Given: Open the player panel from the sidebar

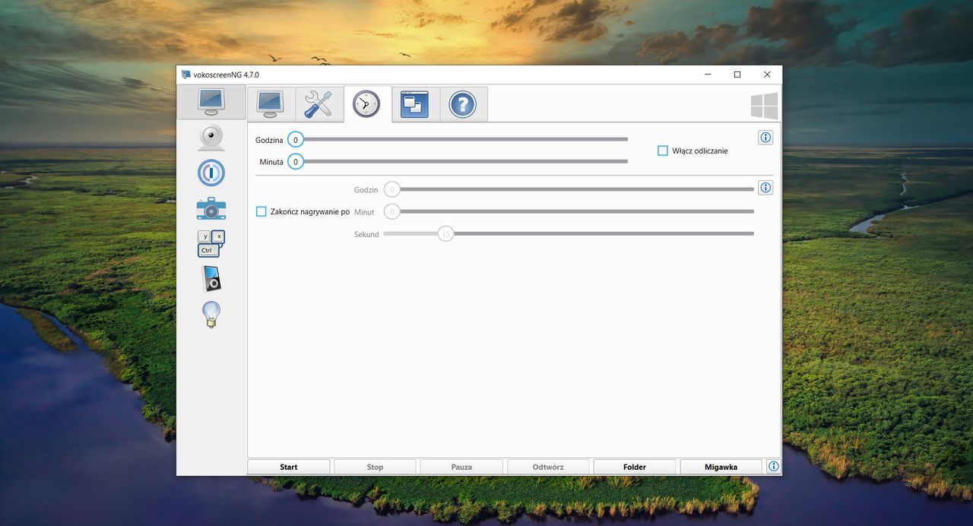Looking at the screenshot, I should [x=211, y=278].
